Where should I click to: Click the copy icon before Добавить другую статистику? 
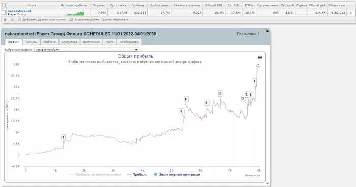pyautogui.click(x=19, y=20)
